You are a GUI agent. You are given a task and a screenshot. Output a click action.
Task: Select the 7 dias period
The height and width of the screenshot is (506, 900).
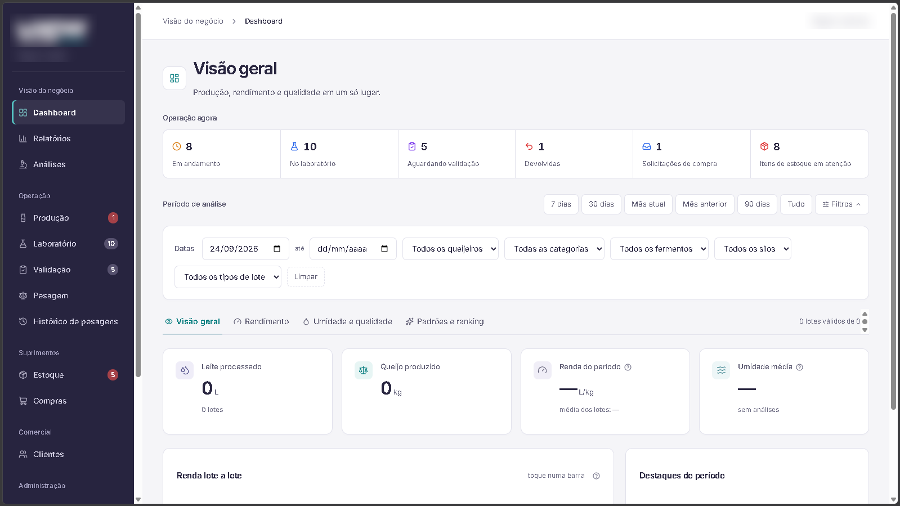click(561, 204)
